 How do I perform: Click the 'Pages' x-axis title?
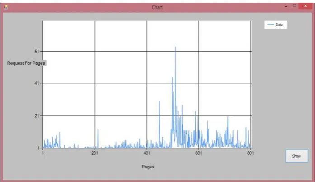(148, 167)
